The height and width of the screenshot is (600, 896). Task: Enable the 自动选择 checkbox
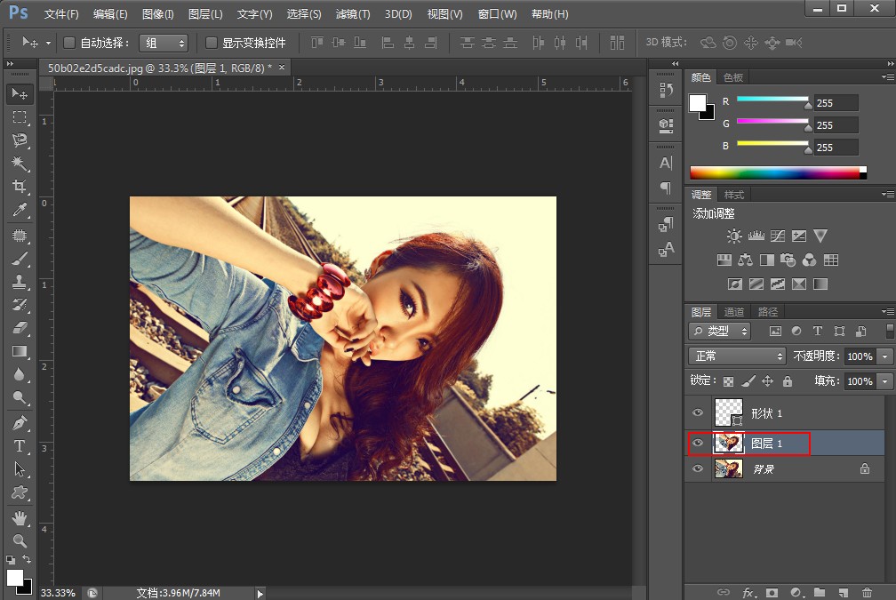coord(69,43)
